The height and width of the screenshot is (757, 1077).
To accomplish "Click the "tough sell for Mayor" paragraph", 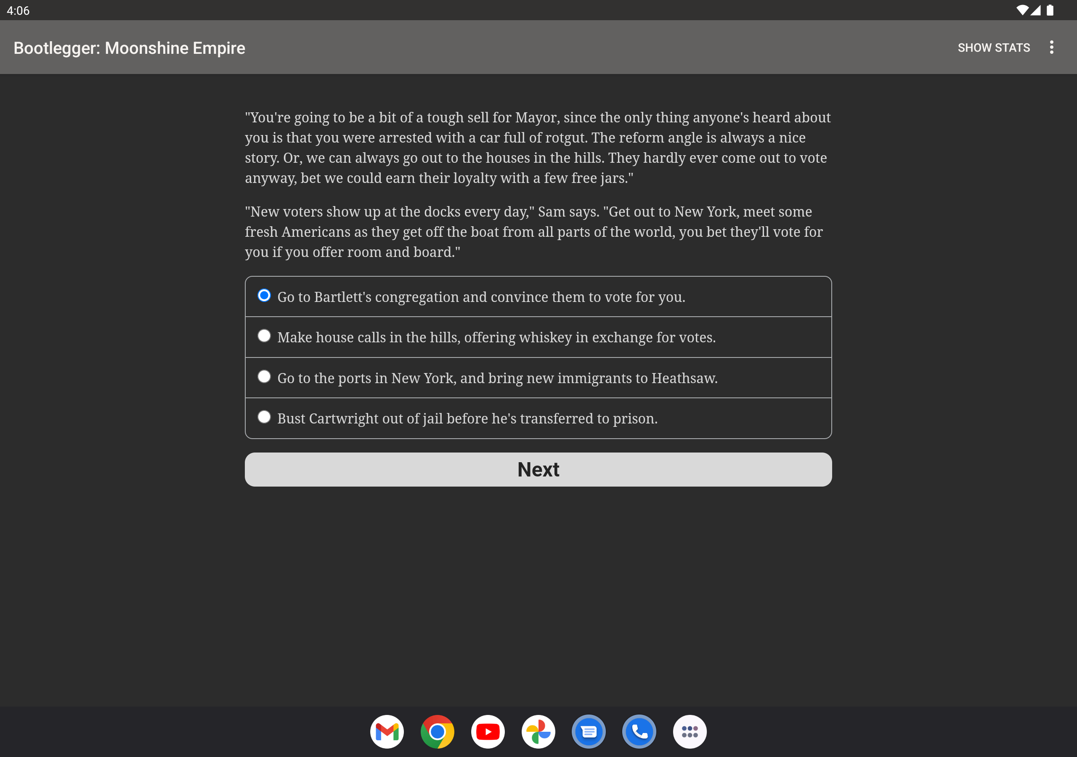I will pos(538,147).
